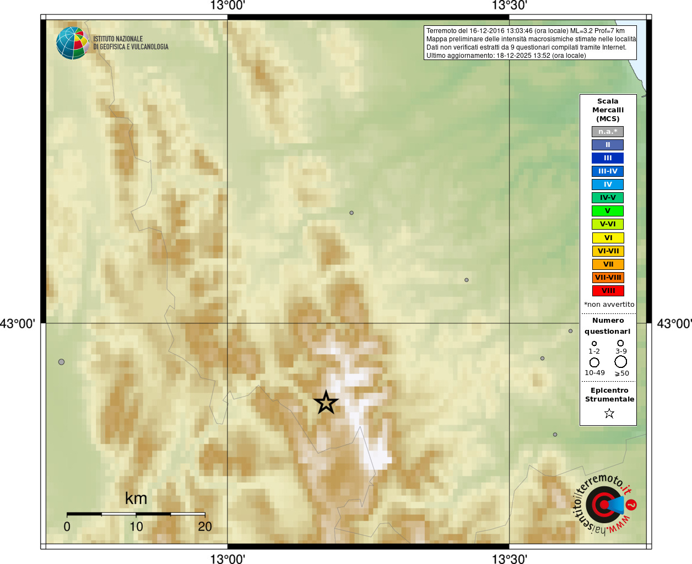Click the marker nearest to the '≥50' circle
The height and width of the screenshot is (564, 692).
pyautogui.click(x=542, y=358)
